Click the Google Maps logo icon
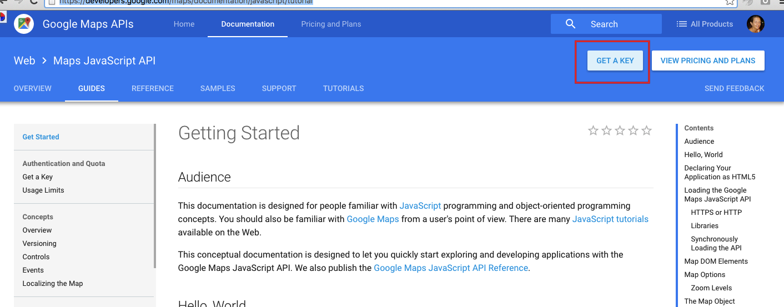The image size is (784, 307). point(24,24)
